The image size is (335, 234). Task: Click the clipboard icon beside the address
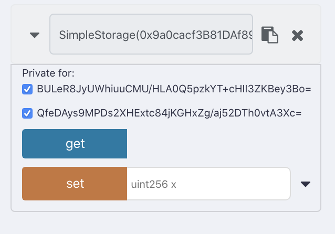click(269, 35)
